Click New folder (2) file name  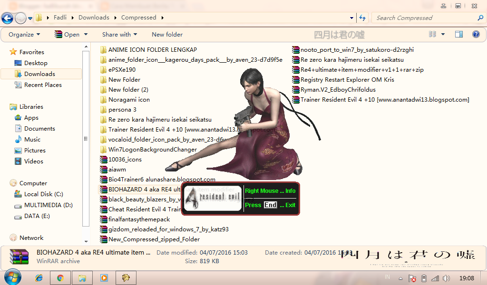pyautogui.click(x=128, y=90)
